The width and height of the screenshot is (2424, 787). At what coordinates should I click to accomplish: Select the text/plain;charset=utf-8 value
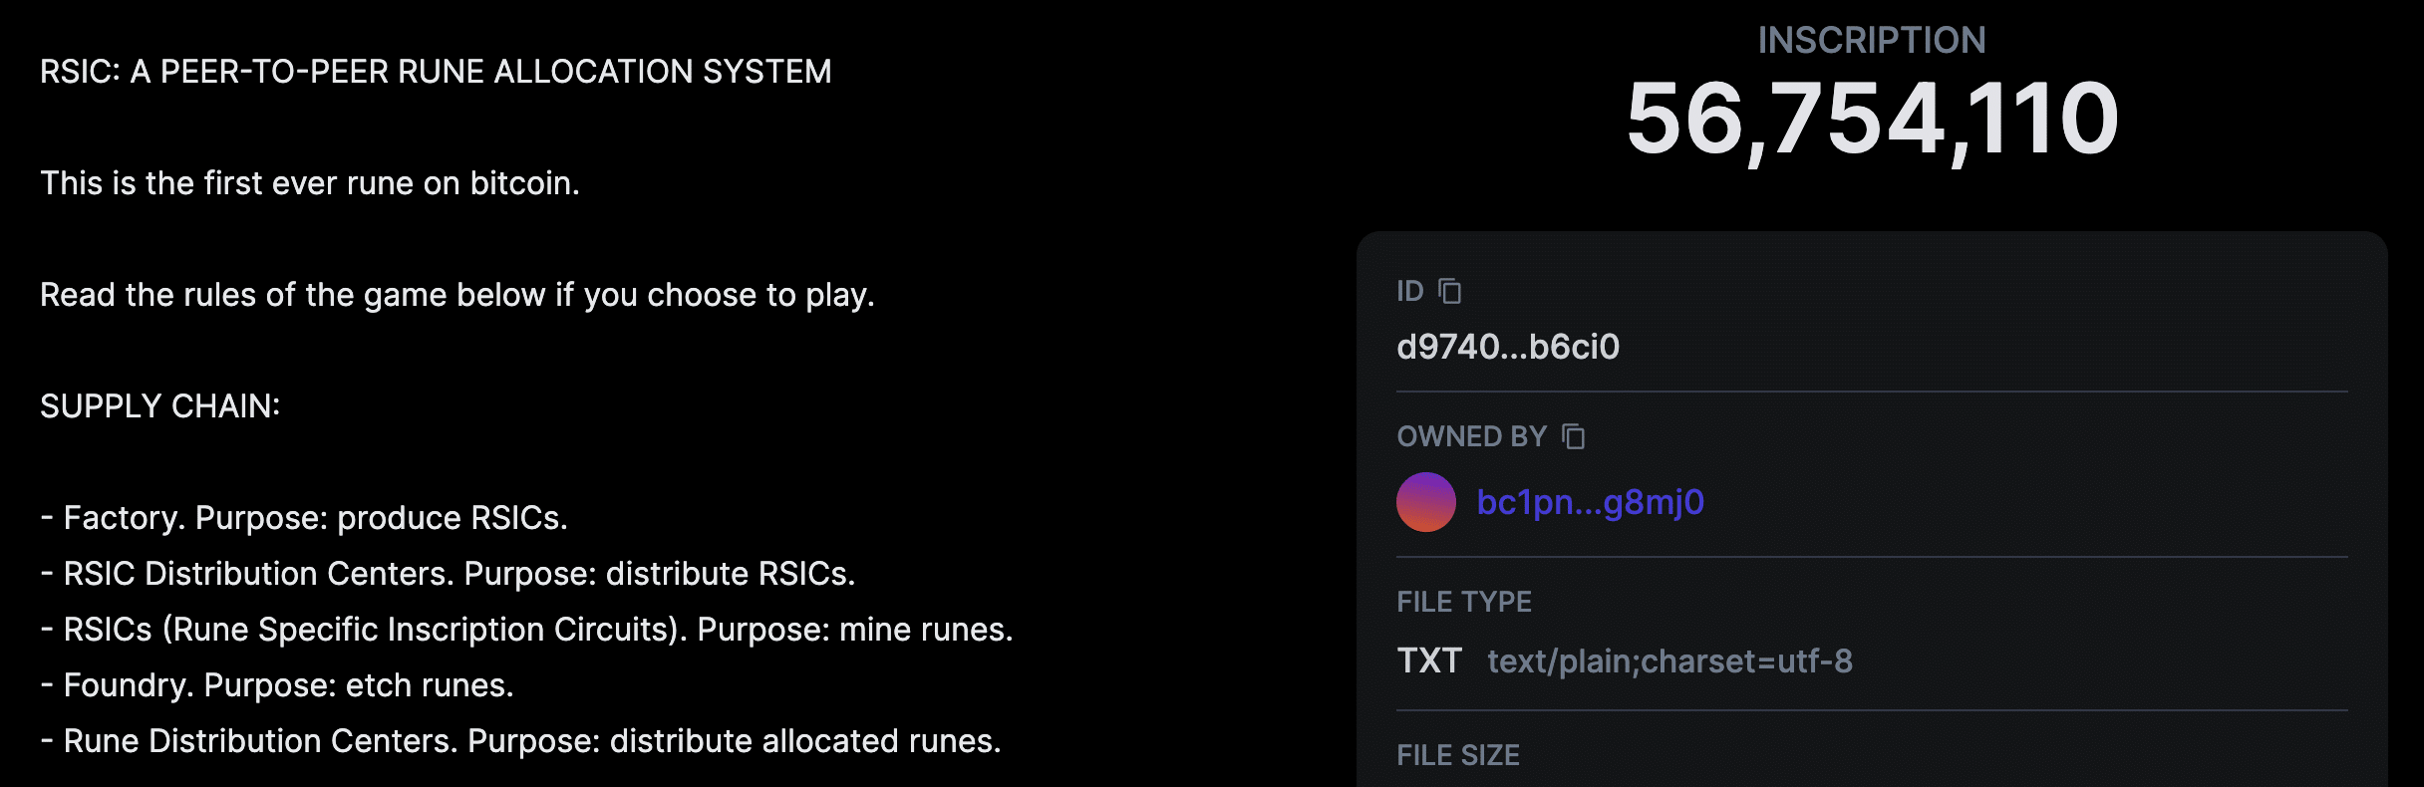pos(1669,661)
